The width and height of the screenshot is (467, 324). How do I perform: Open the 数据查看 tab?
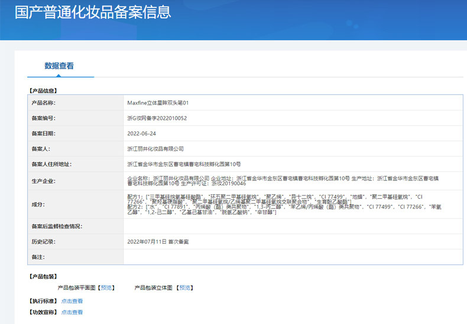click(59, 66)
